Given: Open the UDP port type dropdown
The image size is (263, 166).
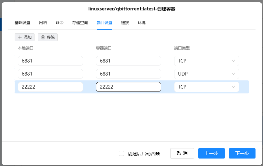Looking at the screenshot, I should point(206,74).
